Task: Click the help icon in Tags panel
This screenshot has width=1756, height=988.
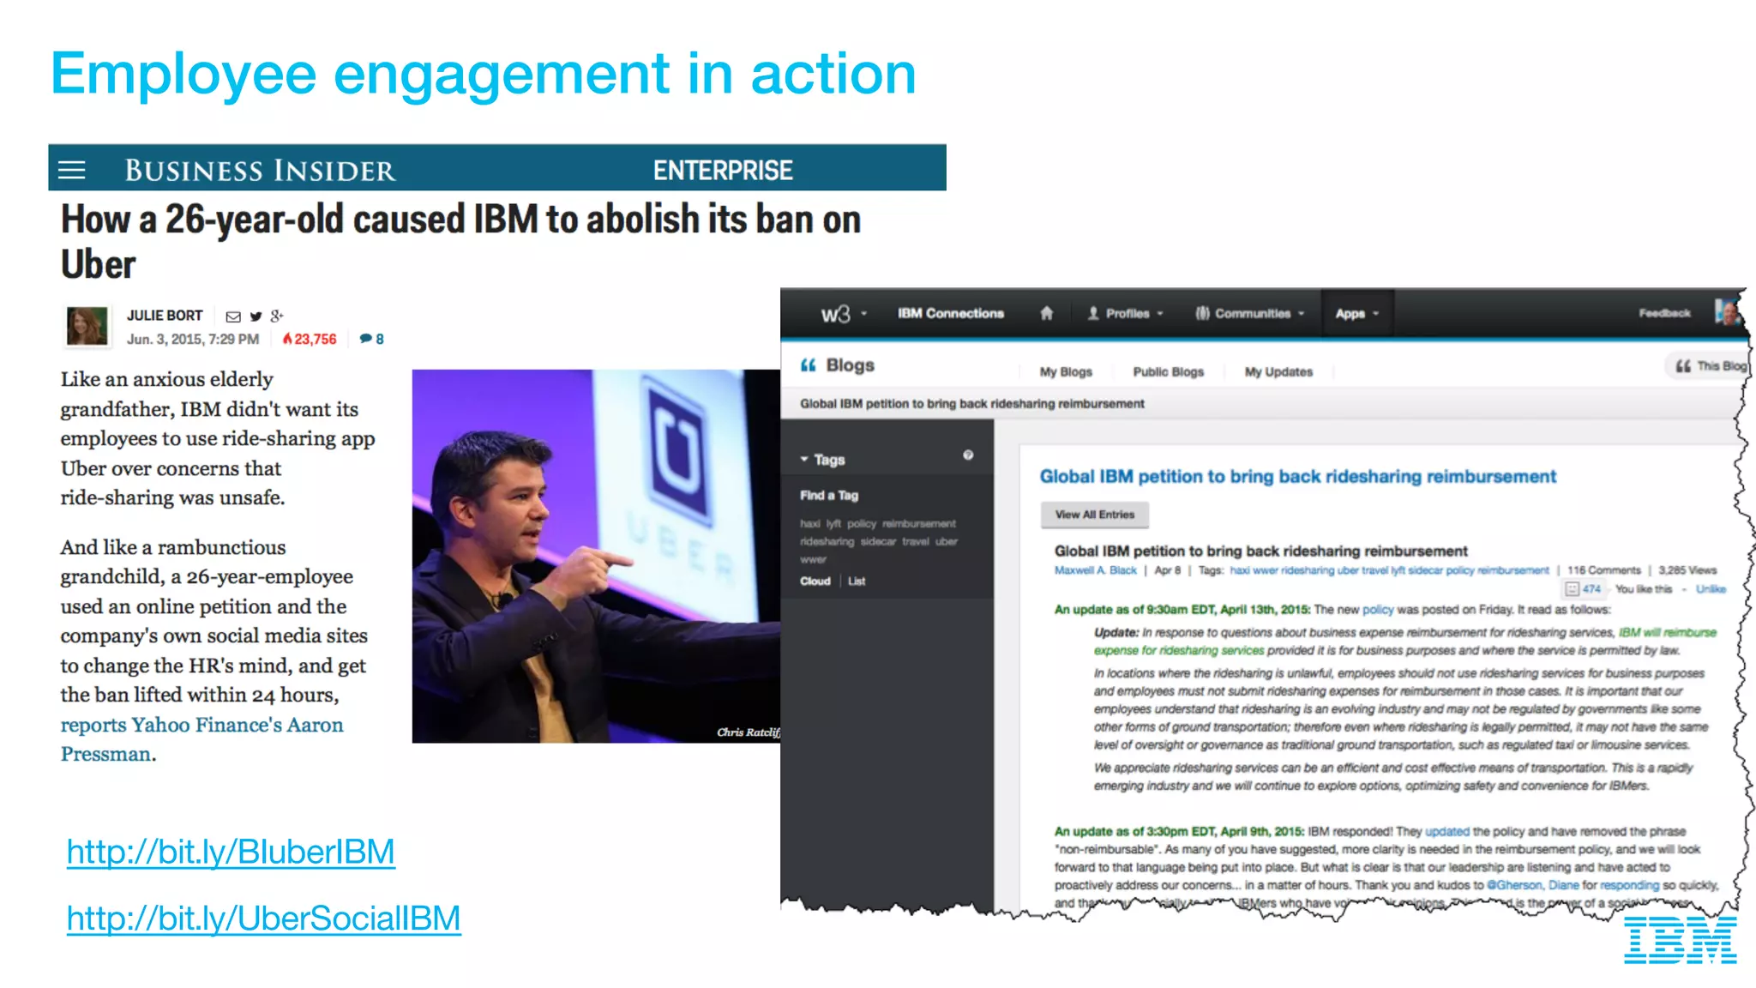Action: [968, 455]
